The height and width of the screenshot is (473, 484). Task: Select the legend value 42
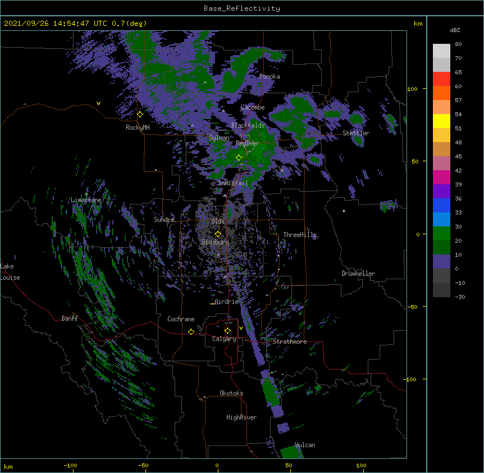click(458, 170)
